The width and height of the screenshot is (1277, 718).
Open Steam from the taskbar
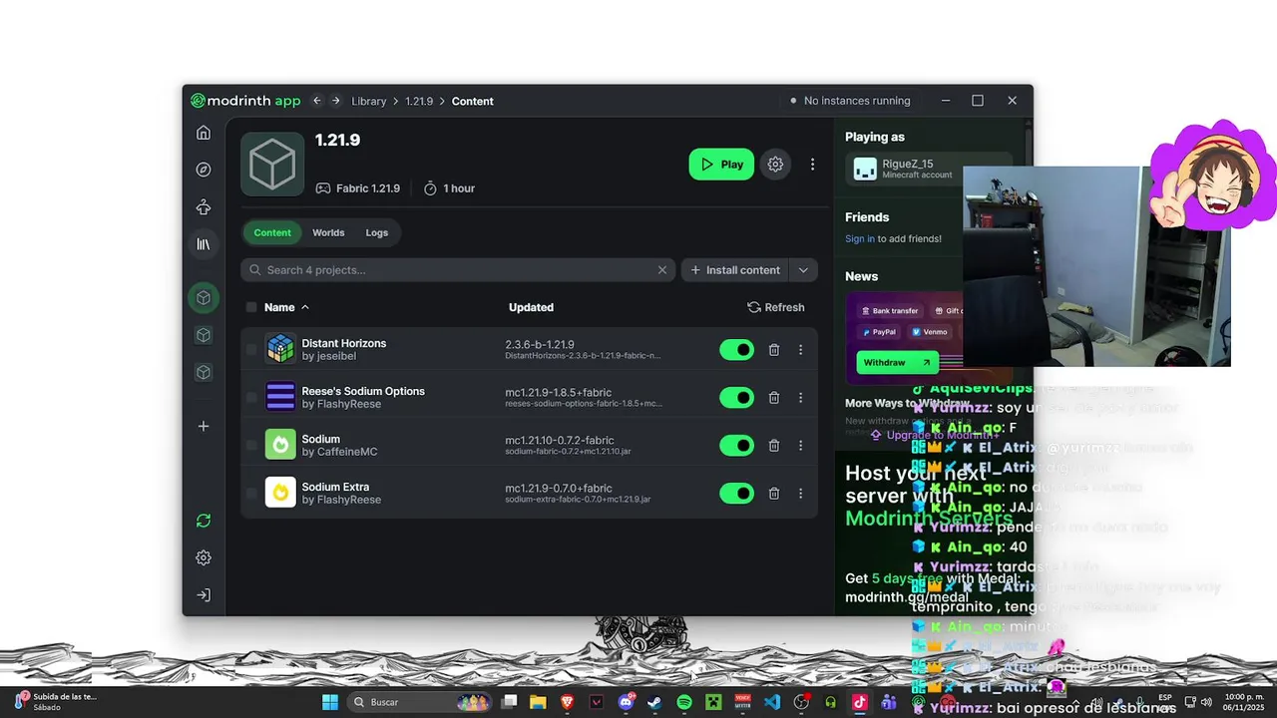[654, 702]
